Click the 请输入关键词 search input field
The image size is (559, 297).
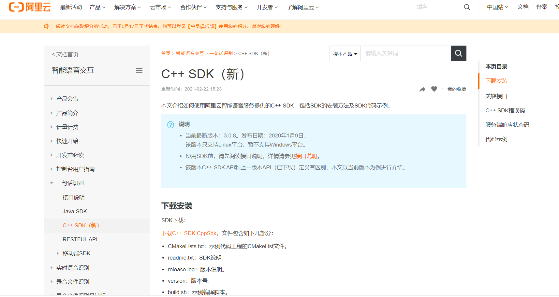click(x=406, y=53)
